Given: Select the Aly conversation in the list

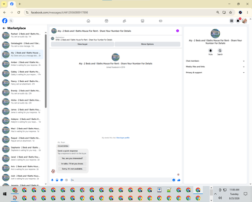Looking at the screenshot, I should click(22, 54).
